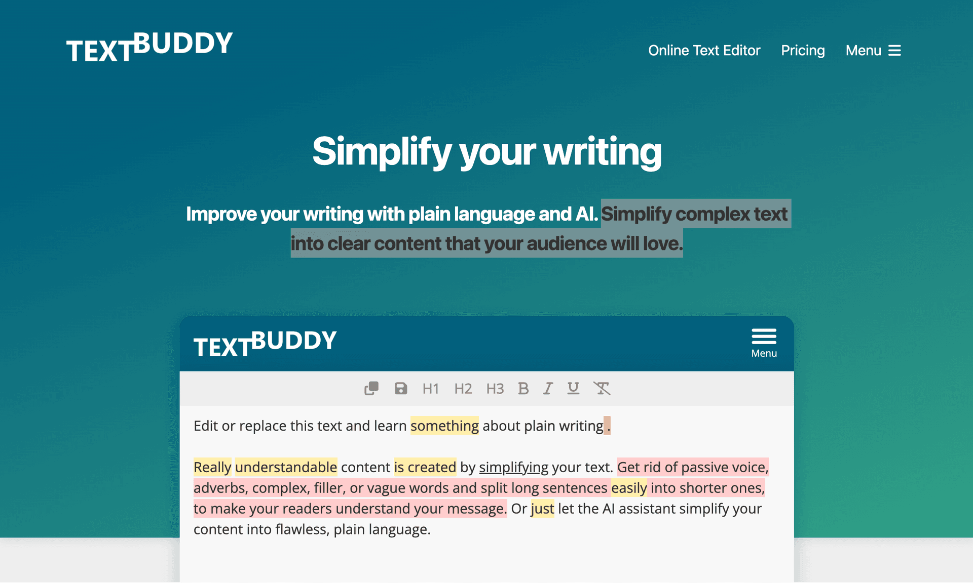Toggle Italic formatting on text
Viewport: 973px width, 583px height.
pos(548,388)
